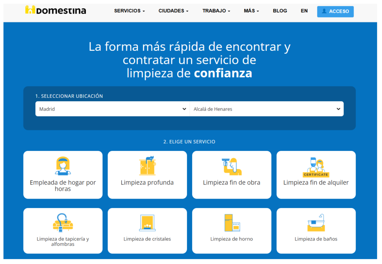Viewport: 382px width, 264px height.
Task: Expand the CIUDADES menu
Action: pyautogui.click(x=173, y=11)
